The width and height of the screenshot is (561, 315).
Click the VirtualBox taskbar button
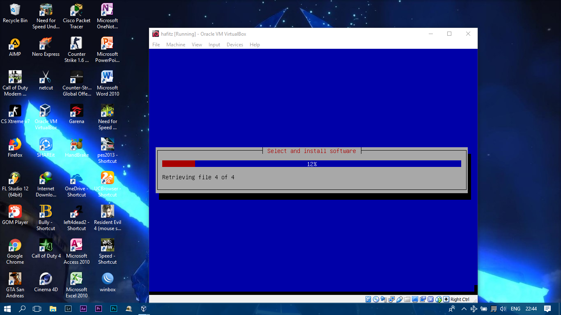tap(144, 309)
